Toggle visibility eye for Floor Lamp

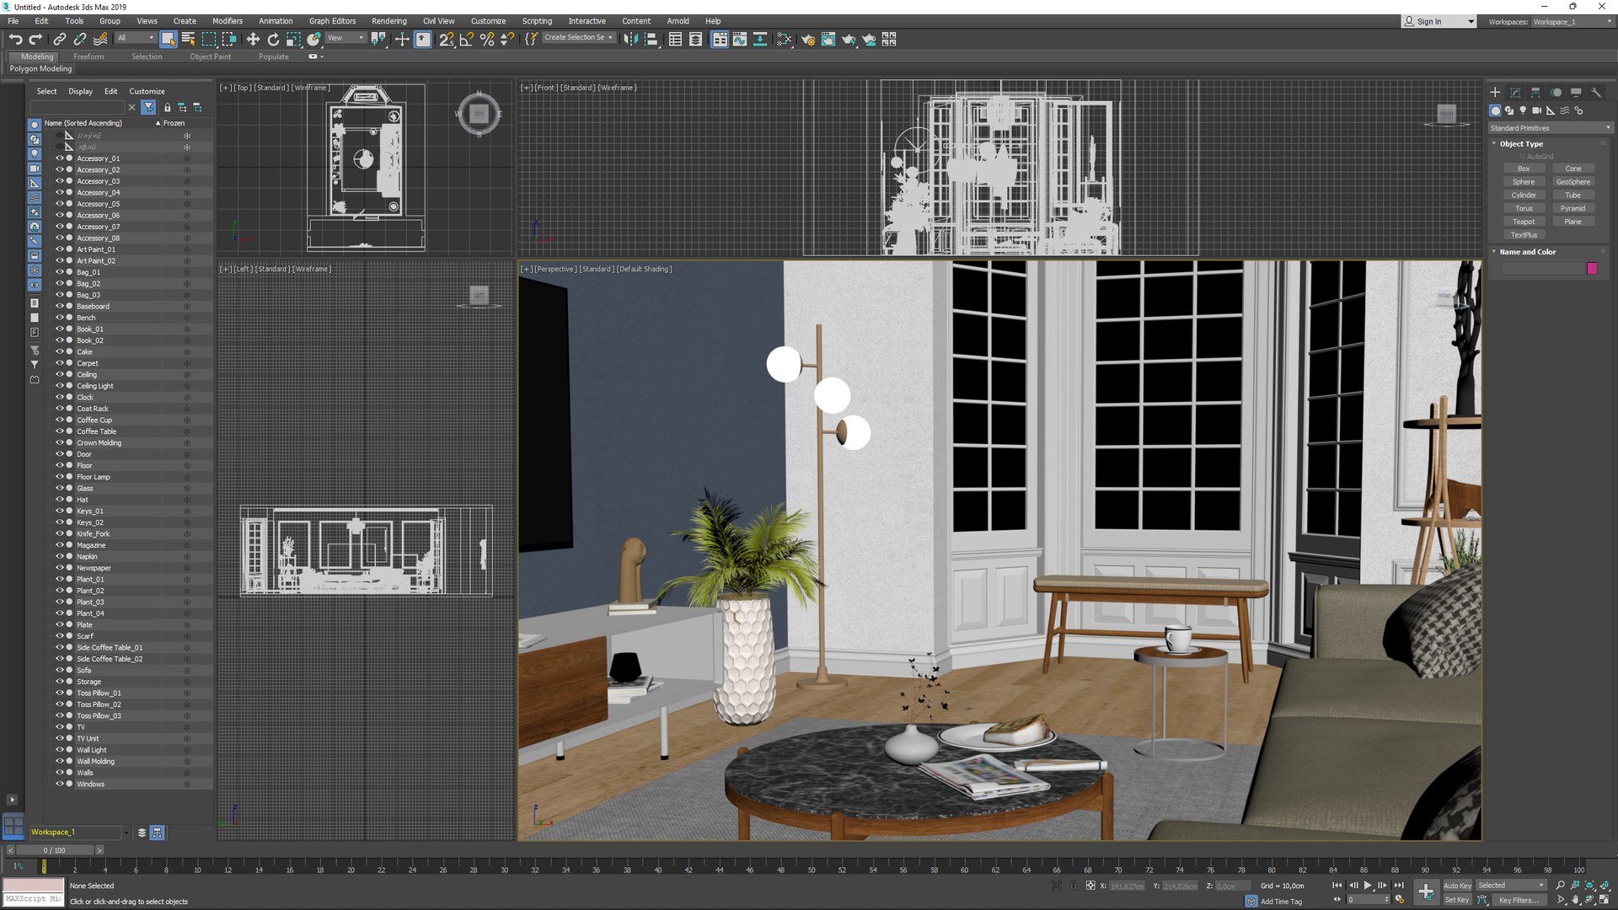pyautogui.click(x=59, y=477)
